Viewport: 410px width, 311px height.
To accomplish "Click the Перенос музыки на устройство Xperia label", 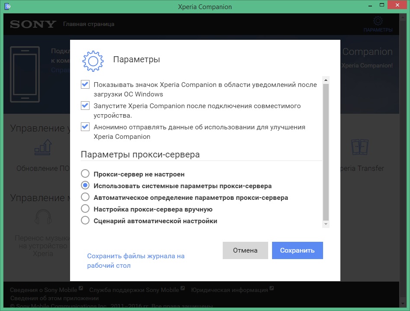I will click(x=43, y=246).
